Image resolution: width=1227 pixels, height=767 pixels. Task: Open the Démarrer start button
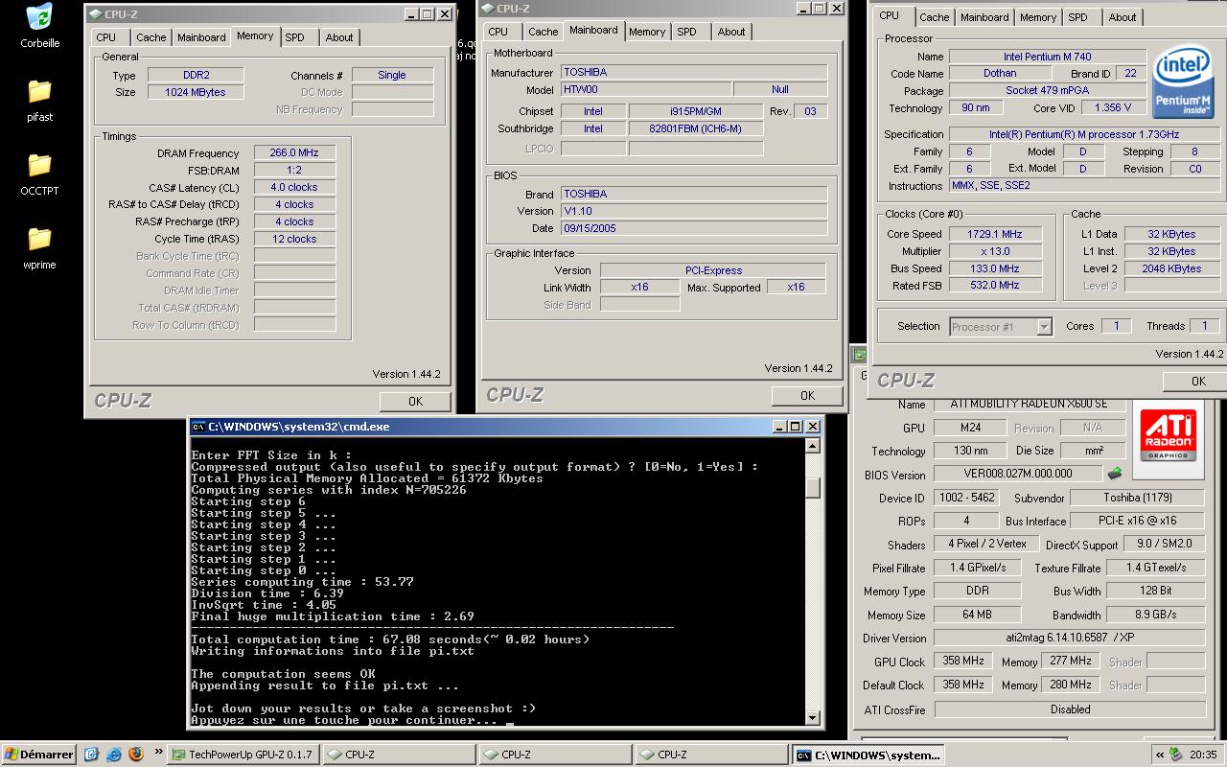point(39,755)
